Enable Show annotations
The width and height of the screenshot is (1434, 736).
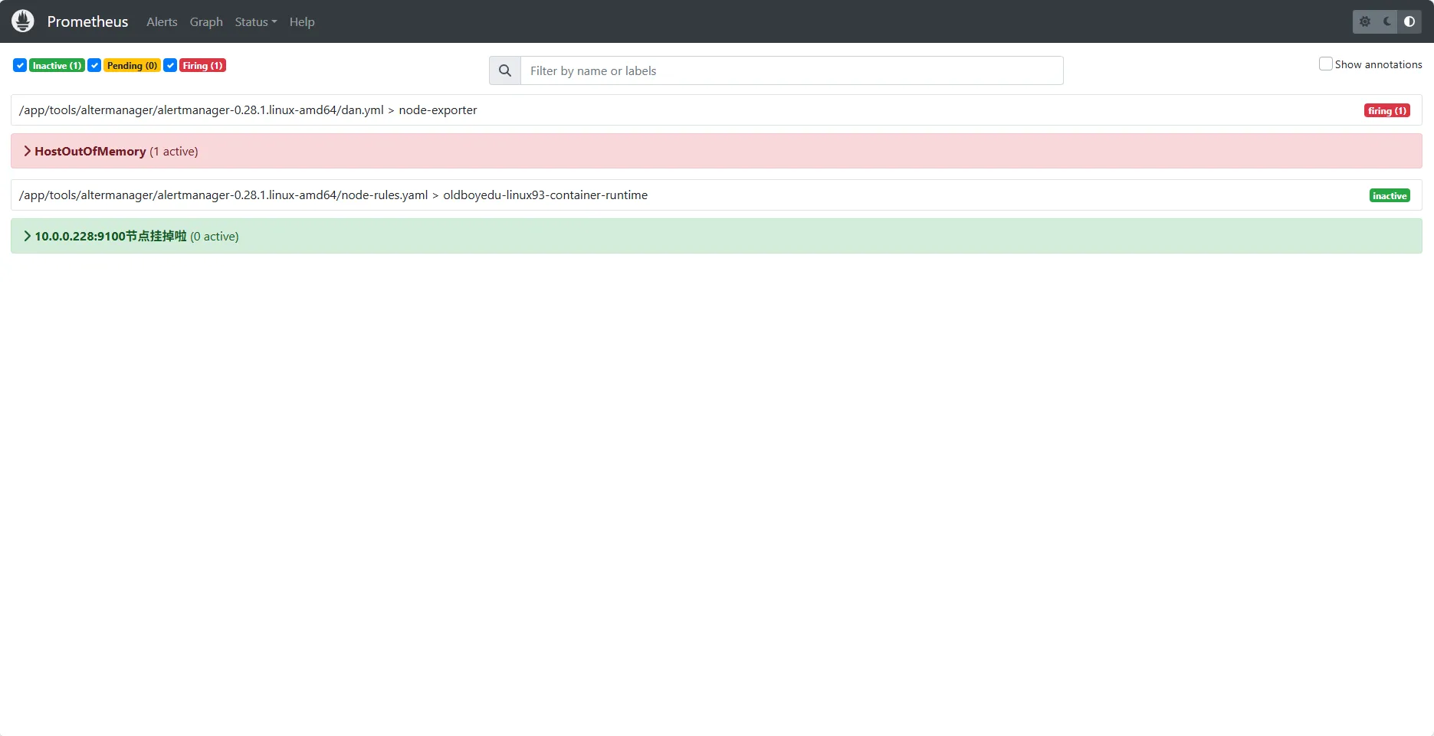(1325, 64)
